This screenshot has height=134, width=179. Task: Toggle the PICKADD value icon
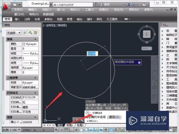[25, 33]
